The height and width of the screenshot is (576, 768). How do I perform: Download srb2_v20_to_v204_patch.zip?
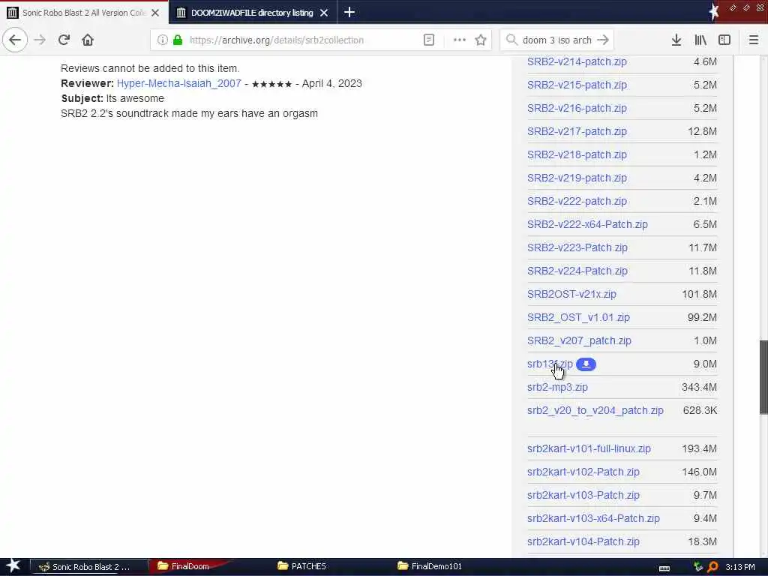[595, 410]
